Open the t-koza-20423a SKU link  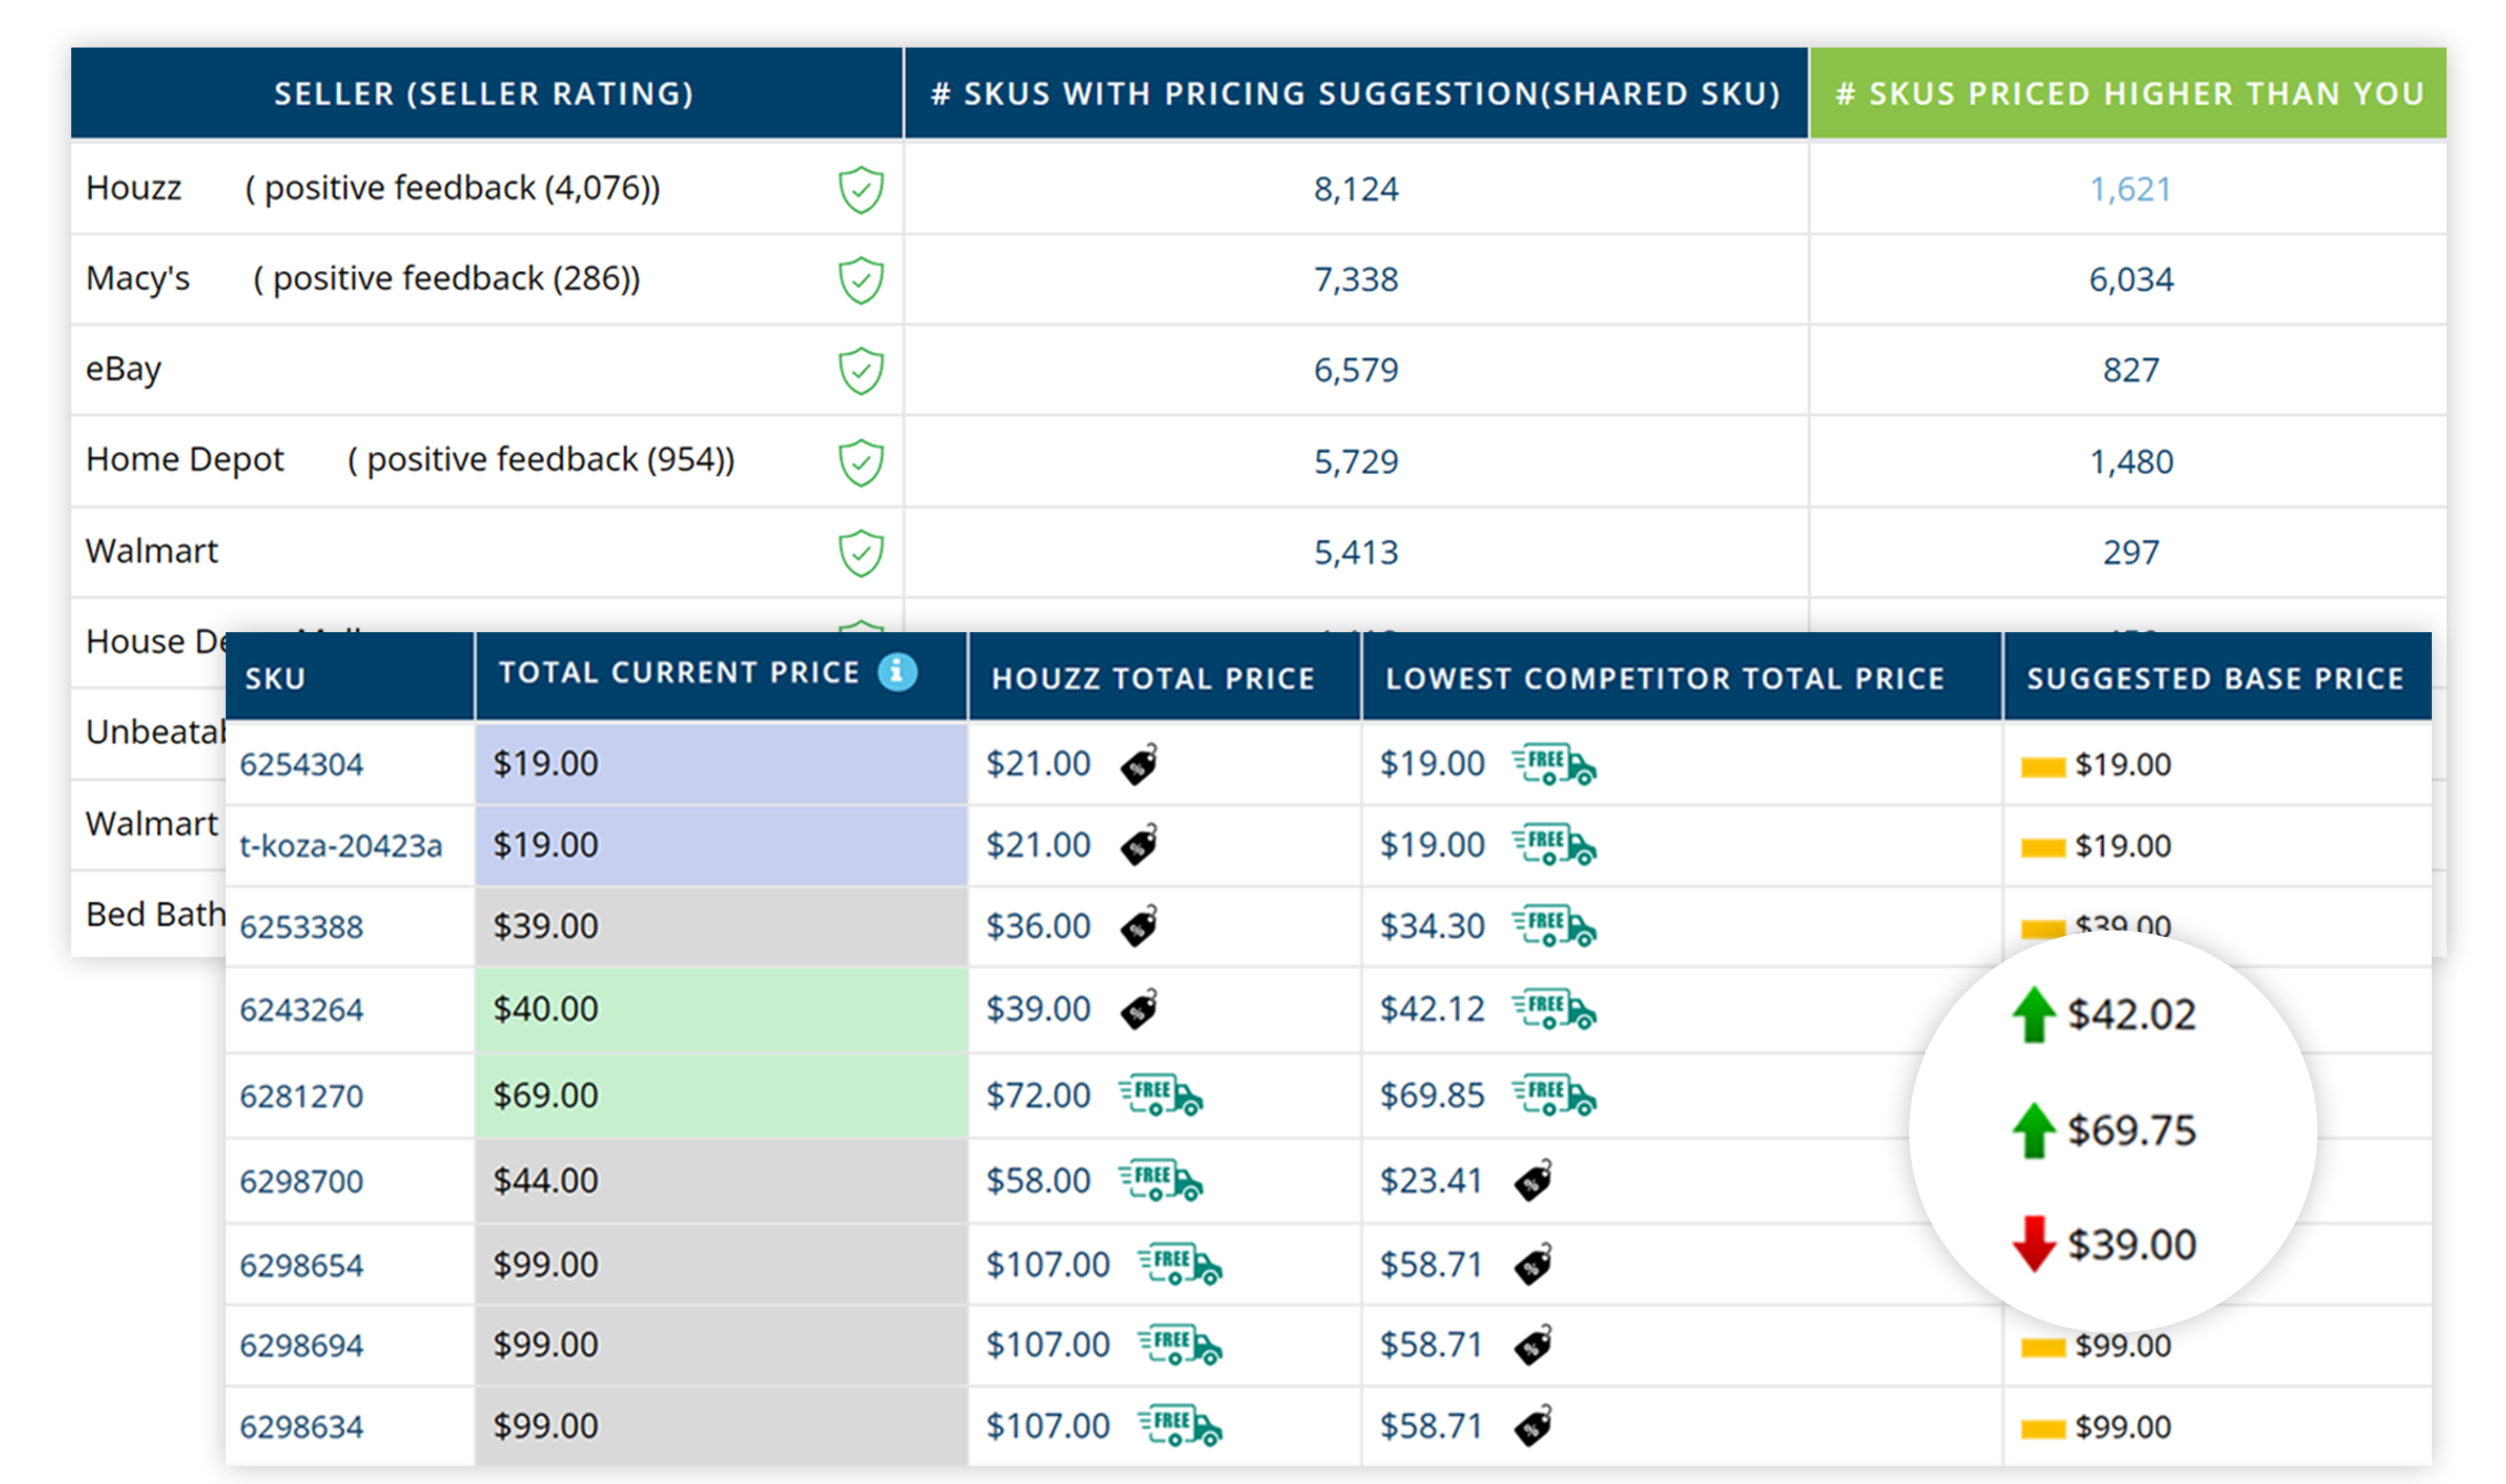tap(340, 846)
